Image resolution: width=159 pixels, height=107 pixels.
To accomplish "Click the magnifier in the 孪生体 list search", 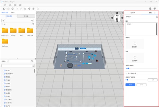I will click(x=33, y=66).
